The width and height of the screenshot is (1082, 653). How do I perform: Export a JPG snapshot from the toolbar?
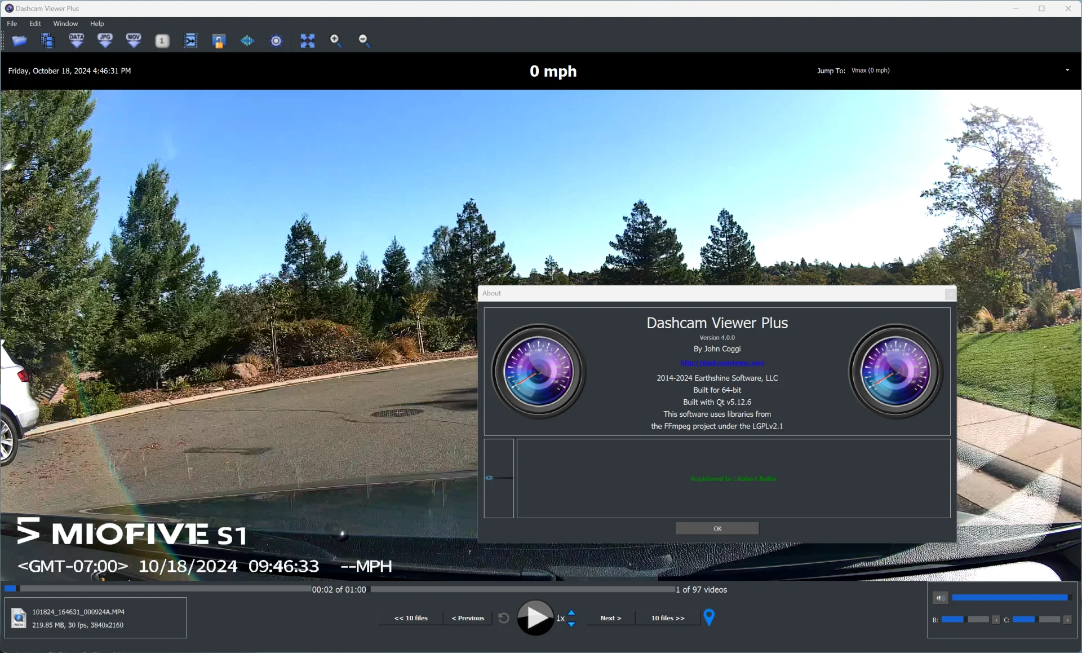[x=105, y=41]
